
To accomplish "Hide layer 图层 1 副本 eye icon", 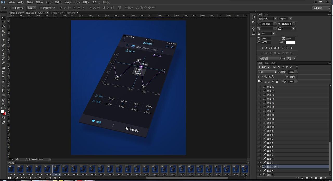I will click(259, 167).
